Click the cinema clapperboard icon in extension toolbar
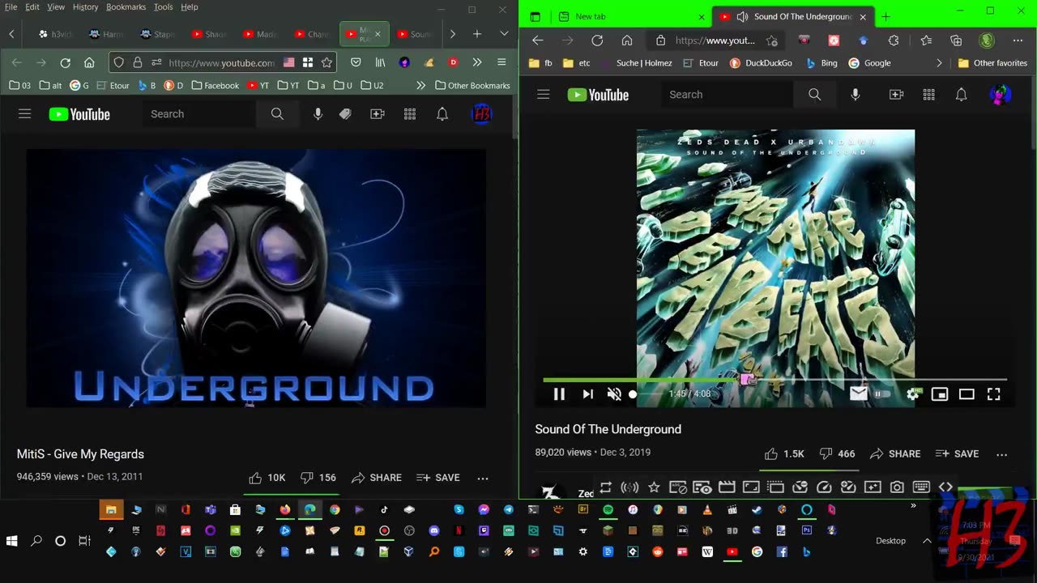This screenshot has width=1037, height=583. coord(727,487)
